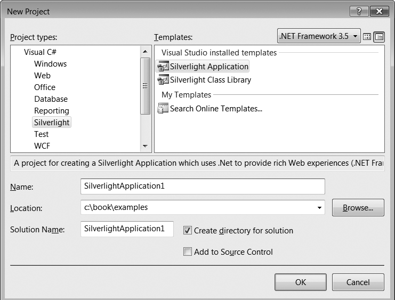Choose the Test project type
Viewport: 395px width, 300px height.
tap(42, 134)
